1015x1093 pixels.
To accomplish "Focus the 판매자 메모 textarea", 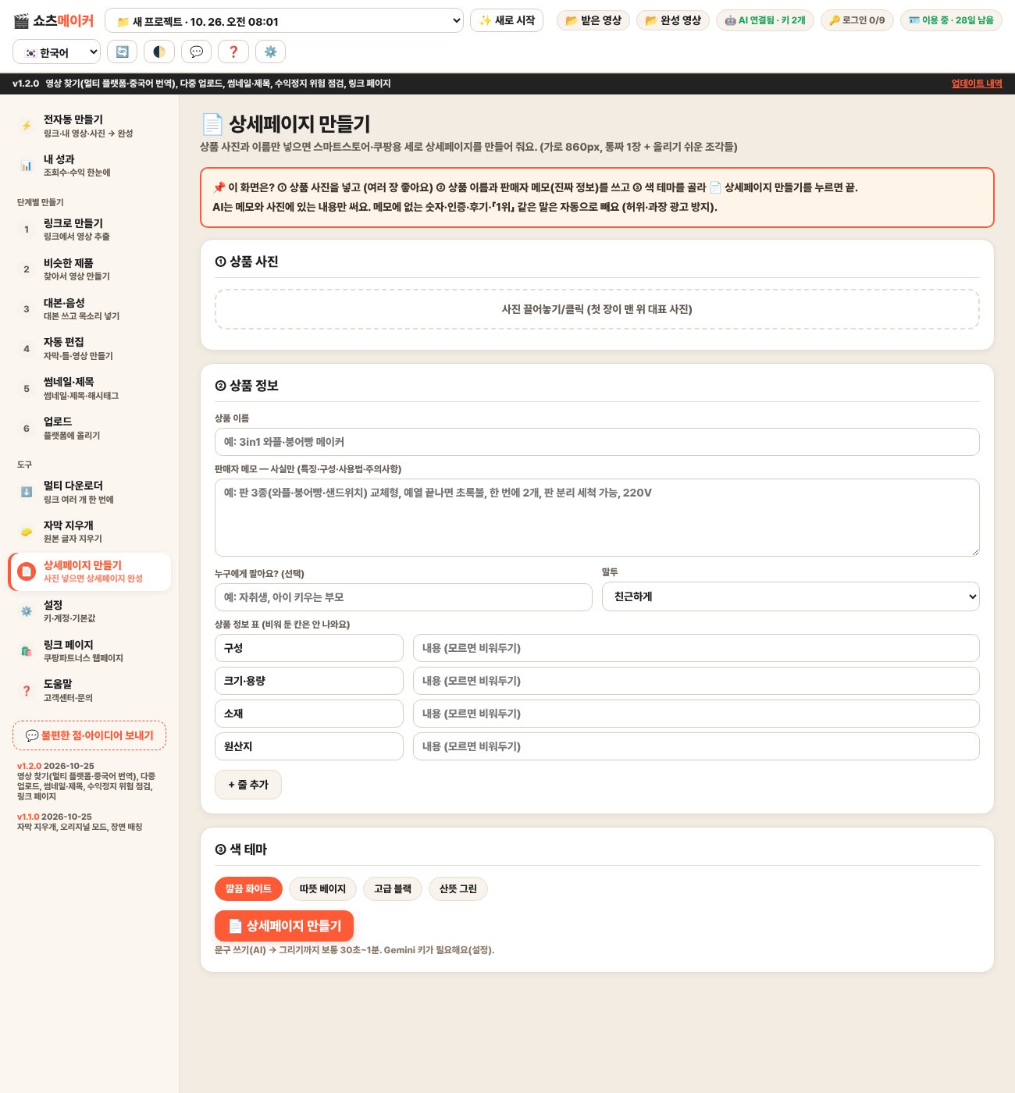I will (x=597, y=518).
